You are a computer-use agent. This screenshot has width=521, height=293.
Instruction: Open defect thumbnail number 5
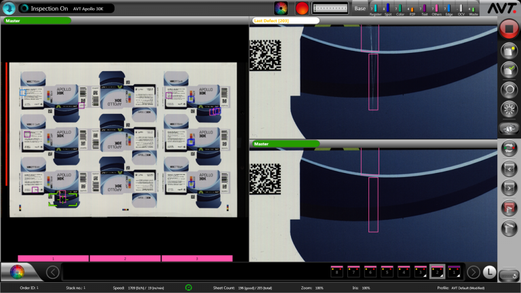click(387, 272)
